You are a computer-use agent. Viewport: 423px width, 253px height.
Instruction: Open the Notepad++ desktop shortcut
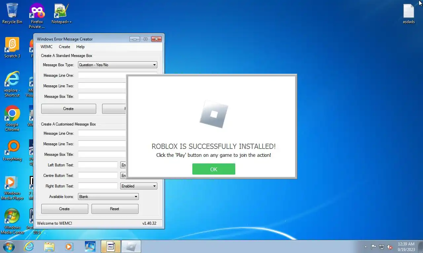click(61, 13)
